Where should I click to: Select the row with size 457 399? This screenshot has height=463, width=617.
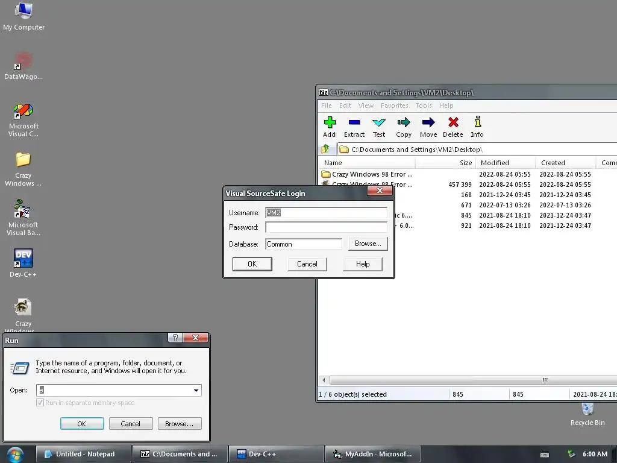pyautogui.click(x=468, y=184)
